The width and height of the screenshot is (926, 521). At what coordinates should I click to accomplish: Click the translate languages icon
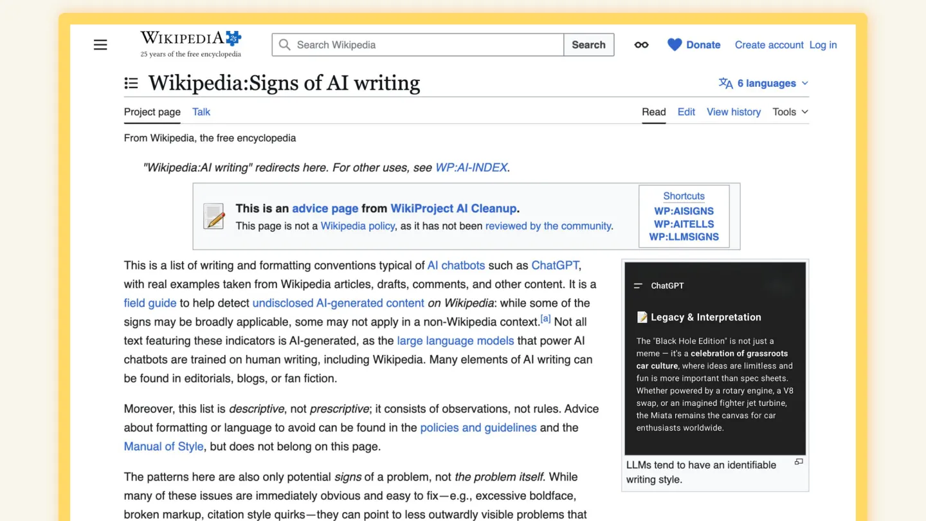[x=726, y=83]
